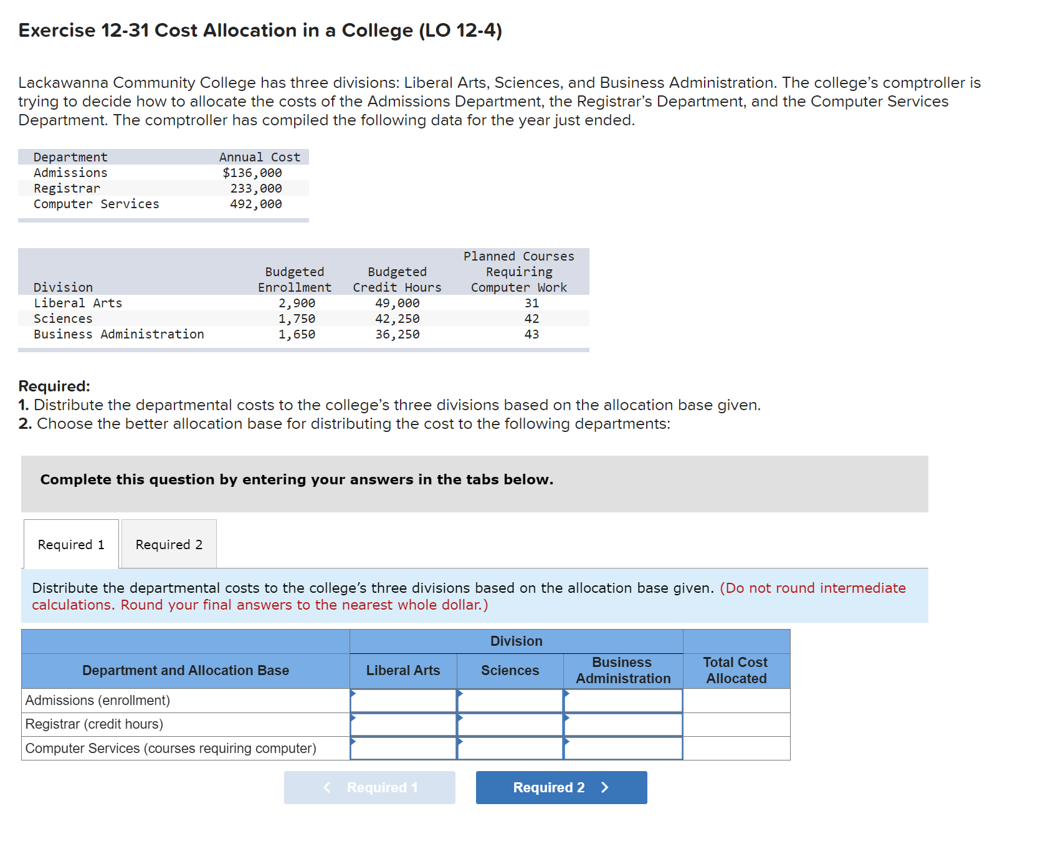1048x849 pixels.
Task: Switch to the Required 2 tab
Action: tap(169, 544)
